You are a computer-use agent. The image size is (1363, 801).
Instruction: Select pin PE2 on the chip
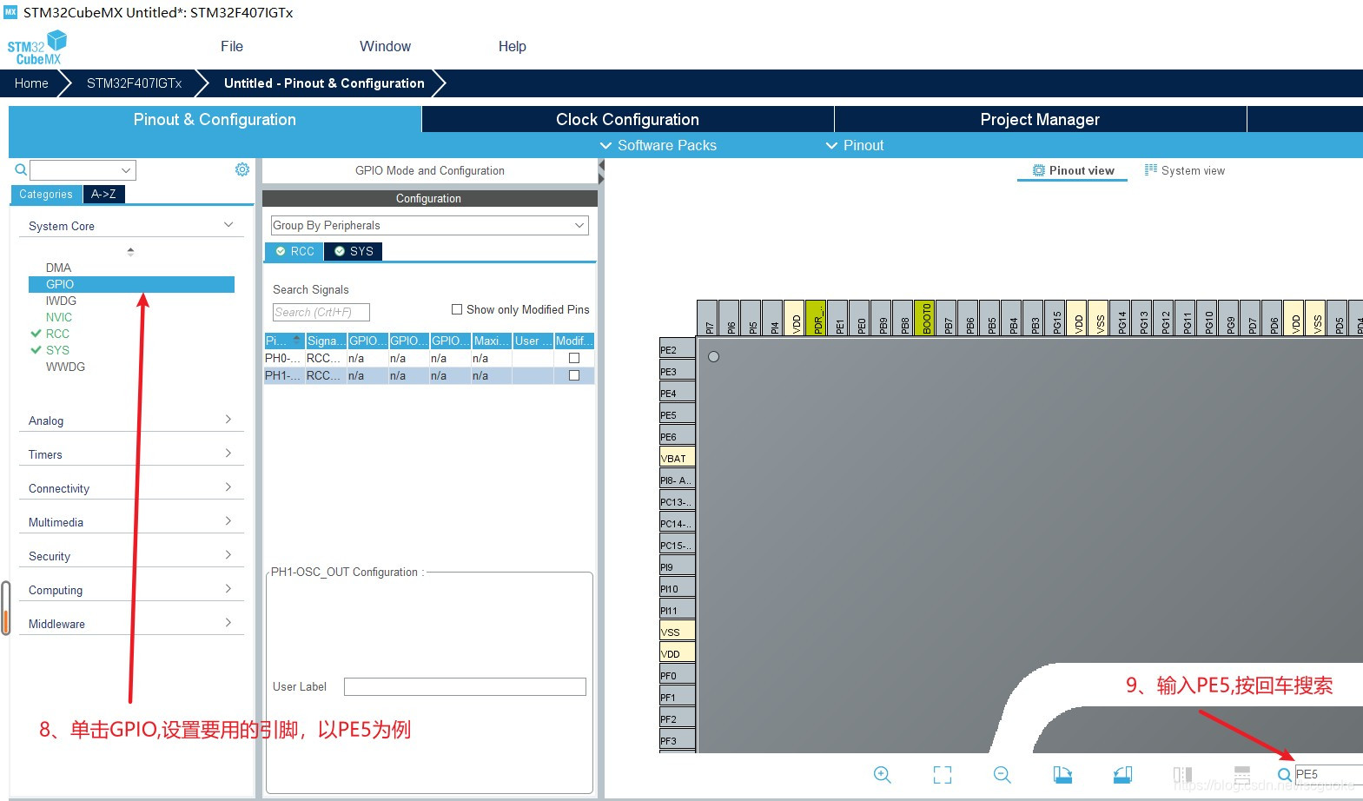678,349
